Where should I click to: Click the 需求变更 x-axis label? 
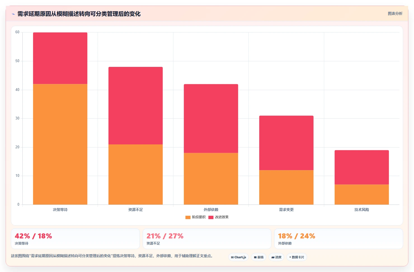point(286,210)
